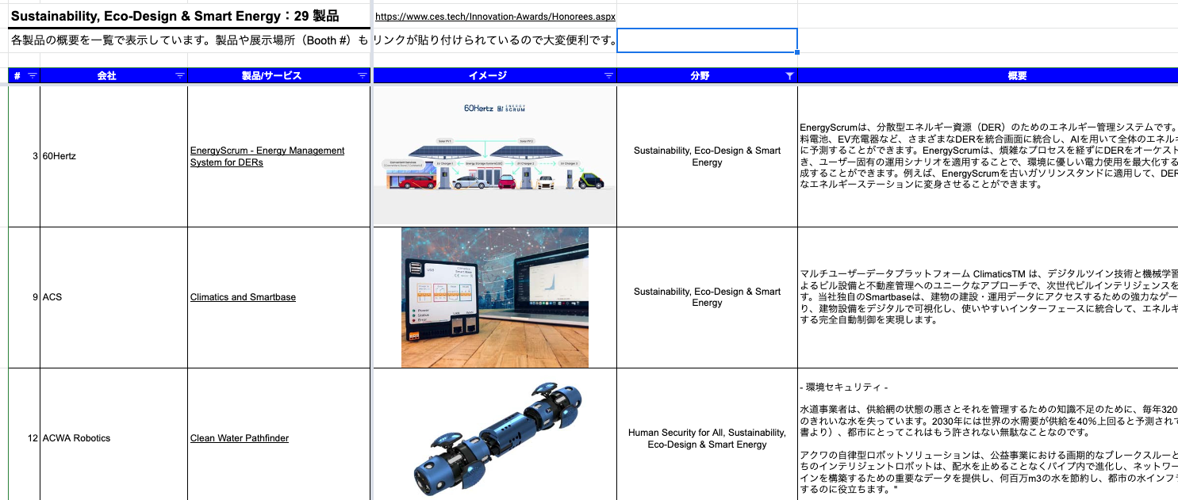1178x500 pixels.
Task: Select the ACS Climatics Smartbase product image
Action: [x=495, y=298]
